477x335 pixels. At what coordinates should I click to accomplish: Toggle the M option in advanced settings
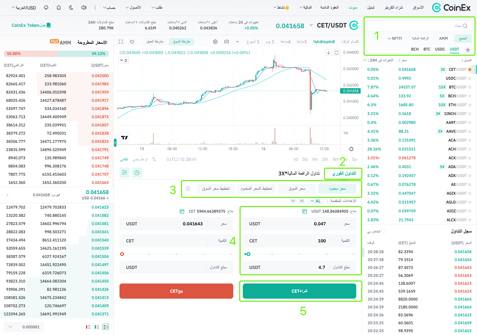pos(302,201)
